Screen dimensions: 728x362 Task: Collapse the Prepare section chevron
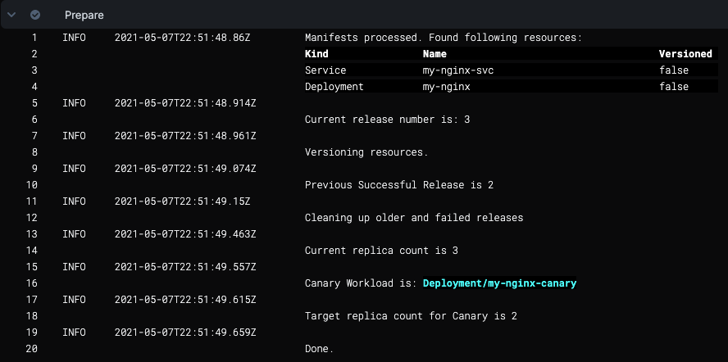[13, 15]
